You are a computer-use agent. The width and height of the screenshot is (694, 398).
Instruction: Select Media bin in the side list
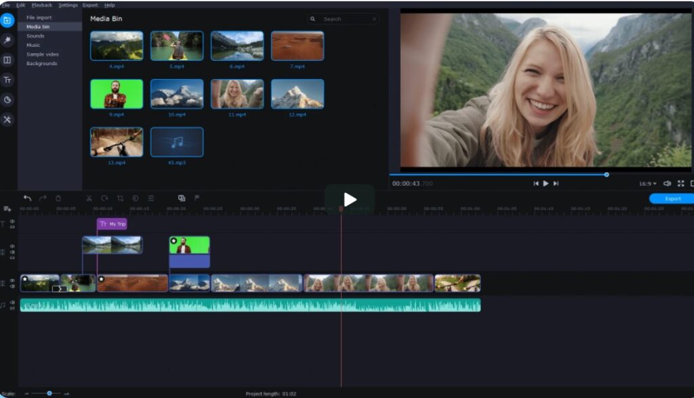(49, 27)
